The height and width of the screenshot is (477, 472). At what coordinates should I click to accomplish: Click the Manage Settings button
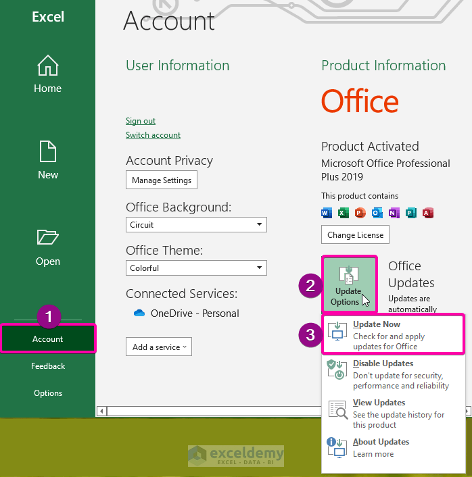click(162, 180)
